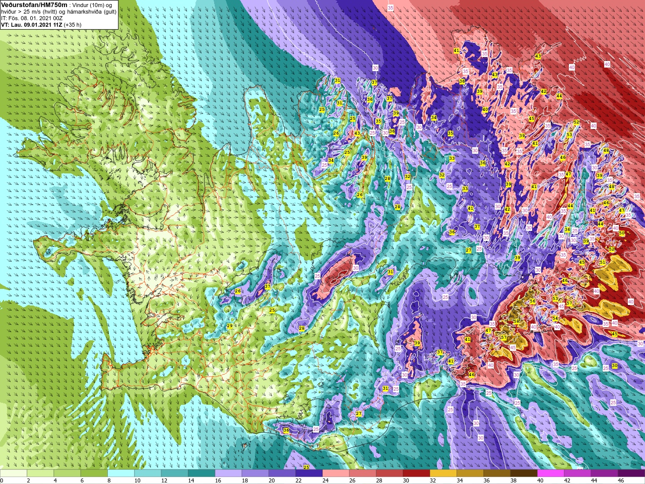
Task: Click the 36–38 m/s brown swatch
Action: (x=497, y=473)
